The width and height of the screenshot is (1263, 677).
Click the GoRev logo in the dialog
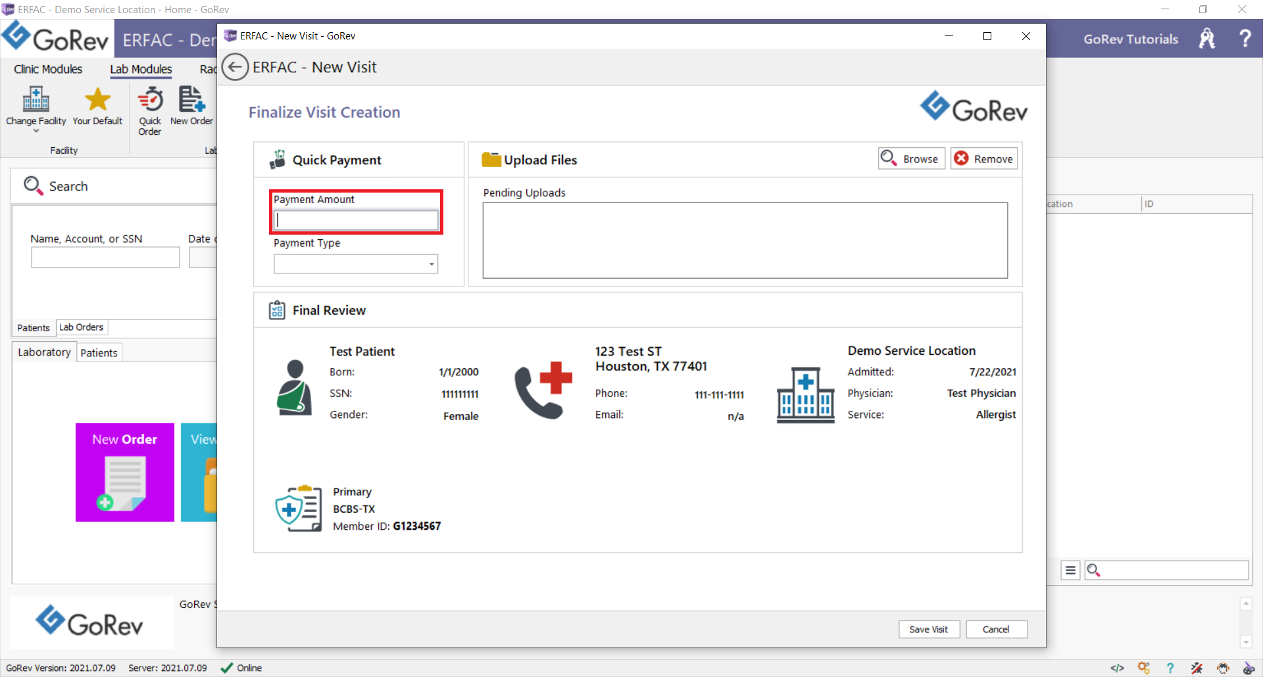point(974,107)
